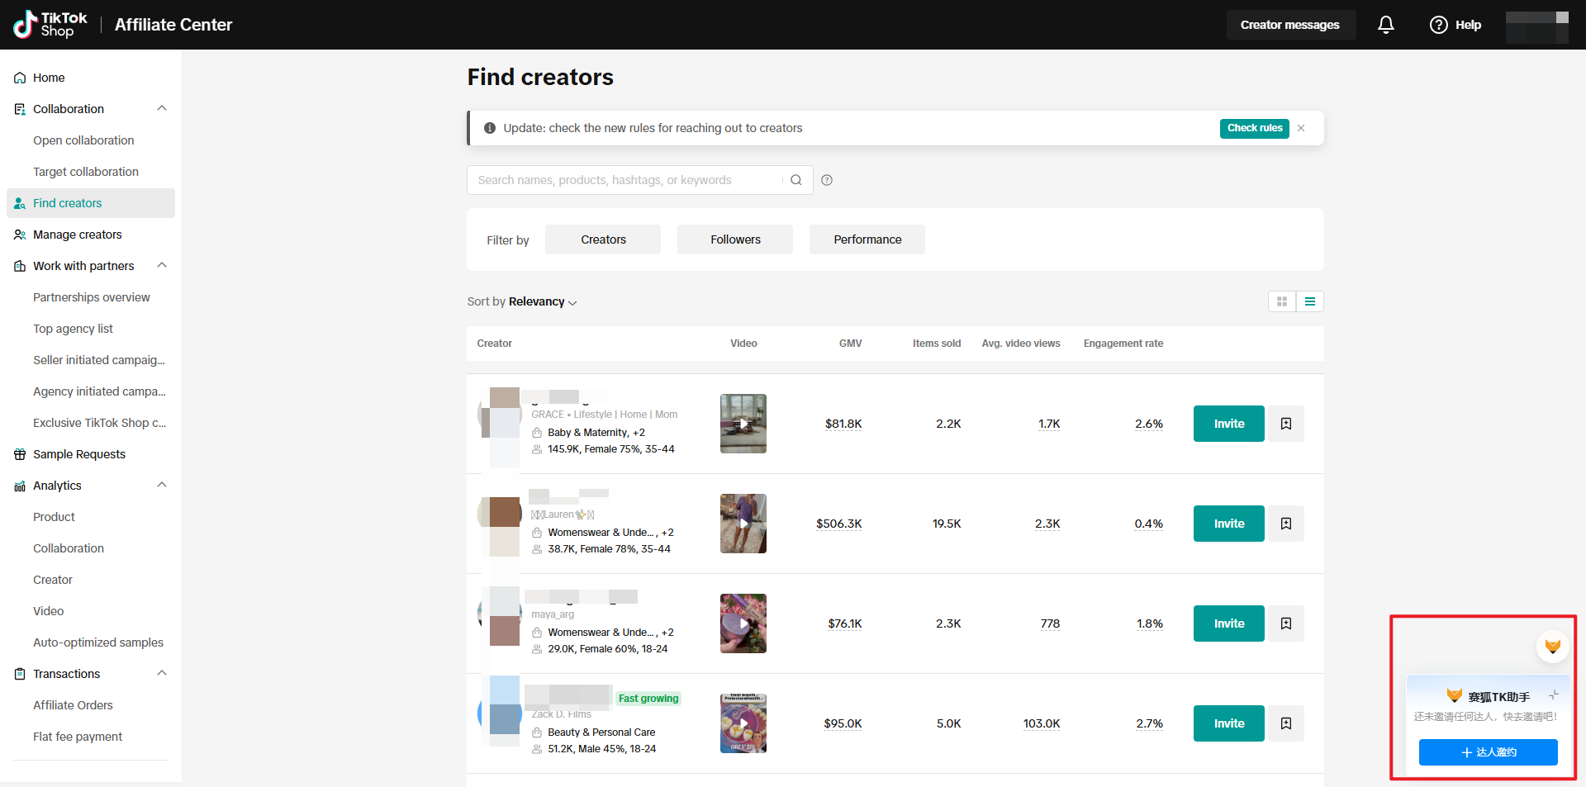
Task: Click the TikTok Shop logo
Action: [50, 25]
